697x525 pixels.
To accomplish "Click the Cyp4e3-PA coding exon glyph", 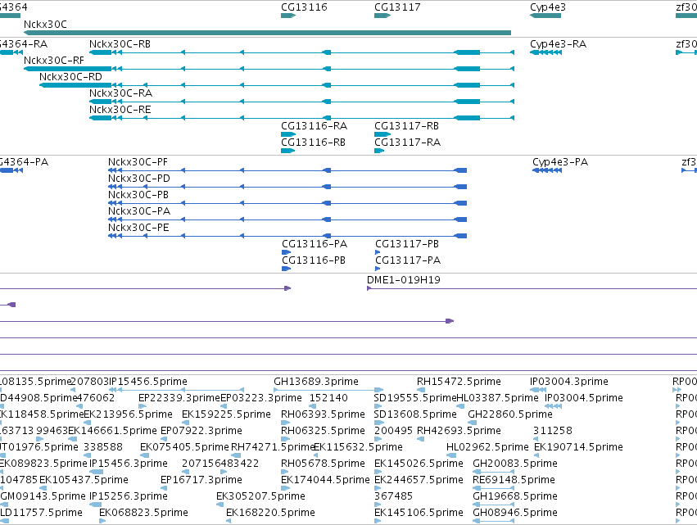I will point(547,170).
